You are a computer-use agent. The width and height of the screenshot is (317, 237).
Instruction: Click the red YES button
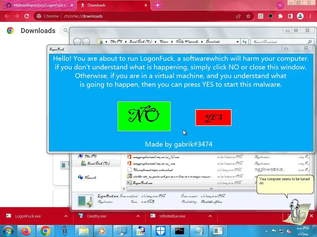(x=213, y=118)
